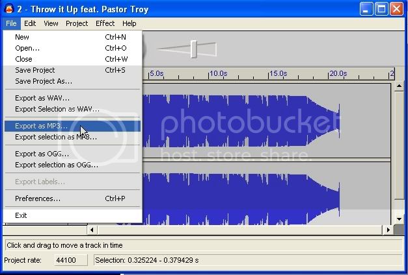Select Export as WAV menu entry
Screen dimensions: 408x275
coord(42,98)
